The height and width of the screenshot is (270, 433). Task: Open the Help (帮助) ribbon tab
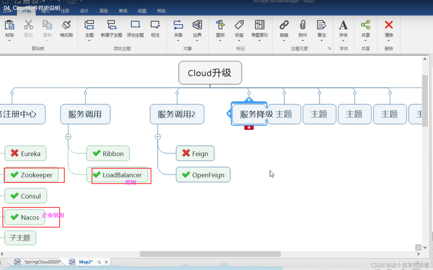click(x=161, y=11)
